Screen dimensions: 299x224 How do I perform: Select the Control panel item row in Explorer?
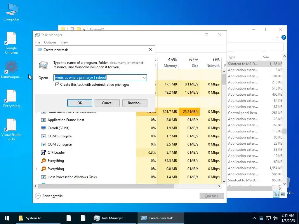pos(255,113)
